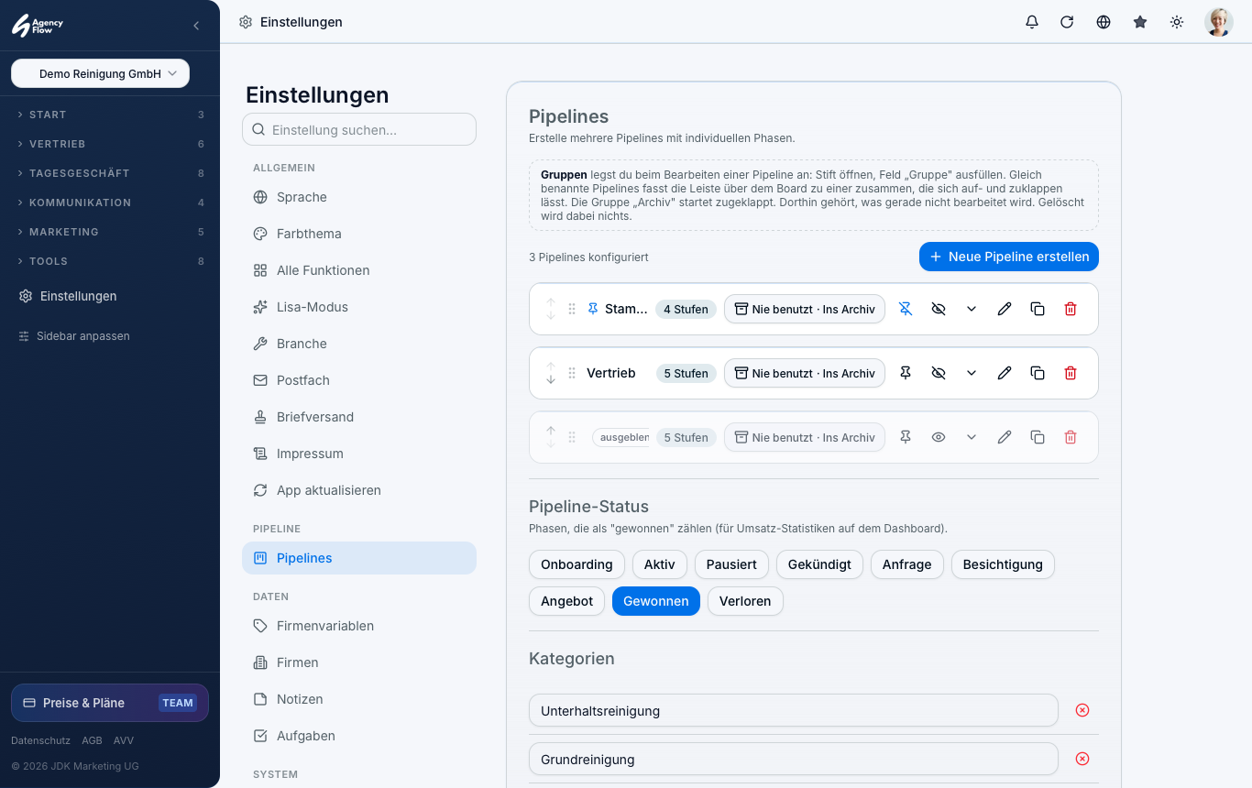Focus the Einstellung suchen search field
The width and height of the screenshot is (1252, 788).
(359, 129)
